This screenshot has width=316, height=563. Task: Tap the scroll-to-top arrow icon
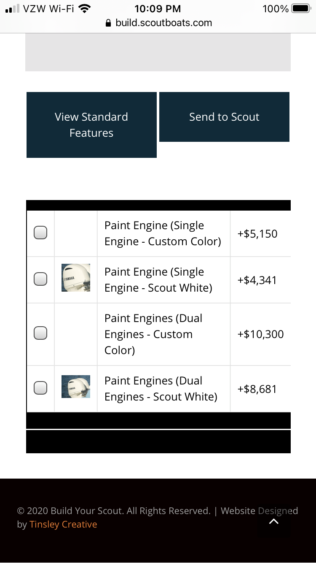(274, 521)
